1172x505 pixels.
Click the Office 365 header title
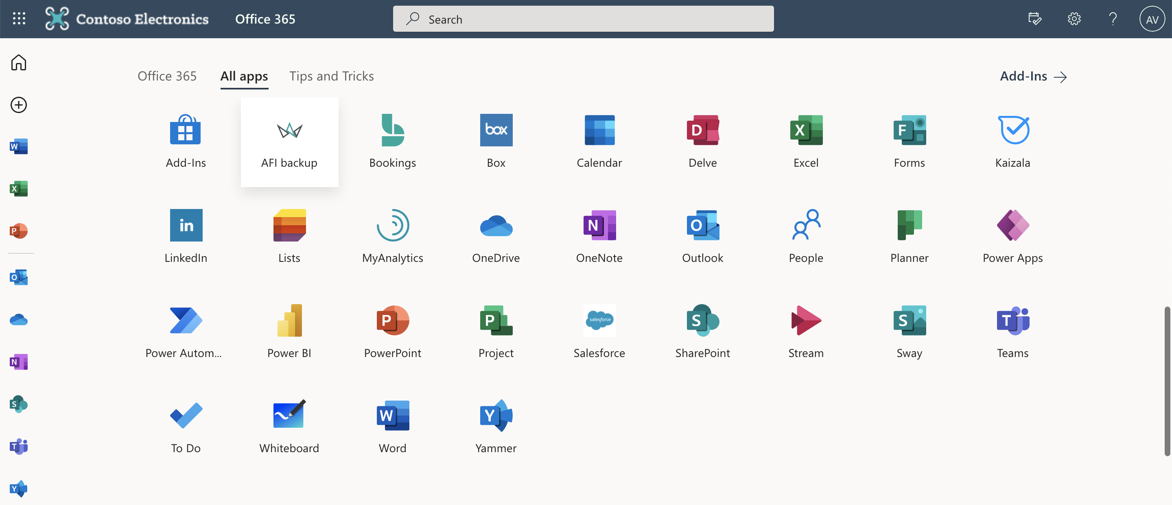pos(265,19)
